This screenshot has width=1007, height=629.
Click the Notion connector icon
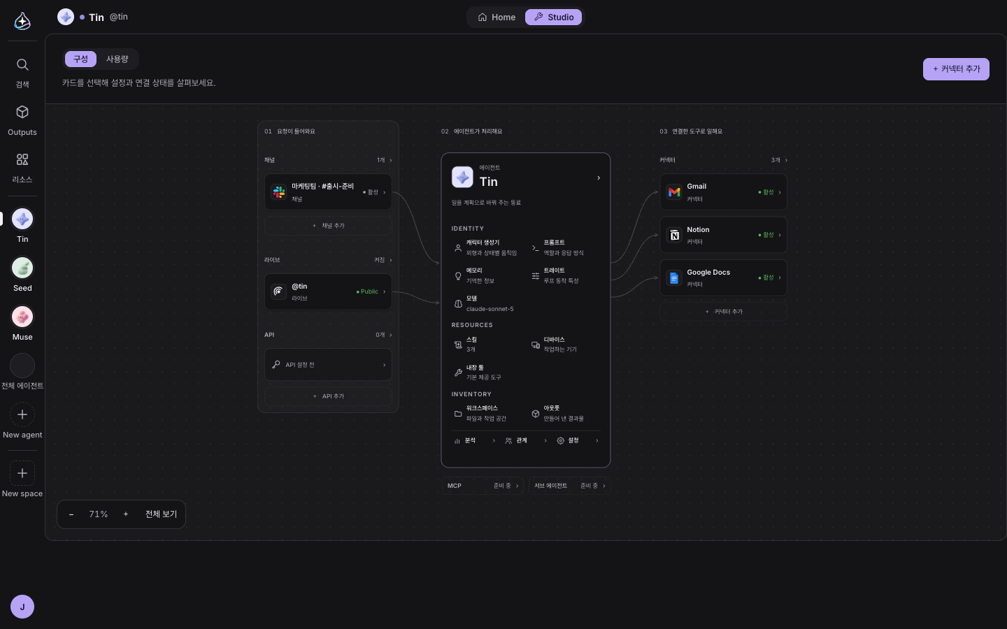click(674, 236)
